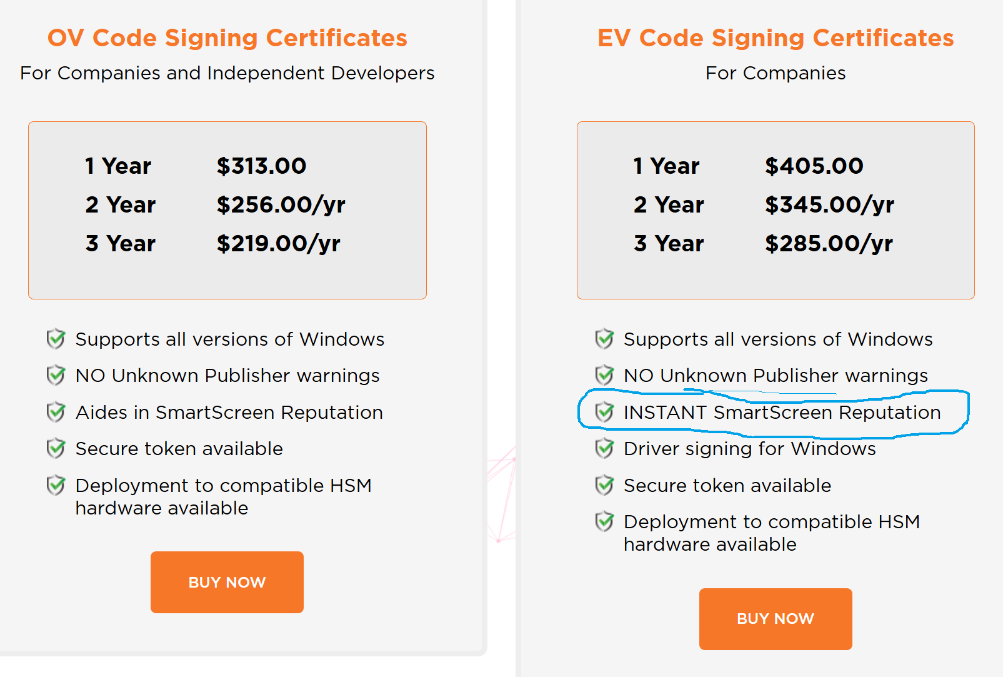Click the EV Code Signing Certificates heading
The height and width of the screenshot is (677, 1003).
[x=775, y=38]
